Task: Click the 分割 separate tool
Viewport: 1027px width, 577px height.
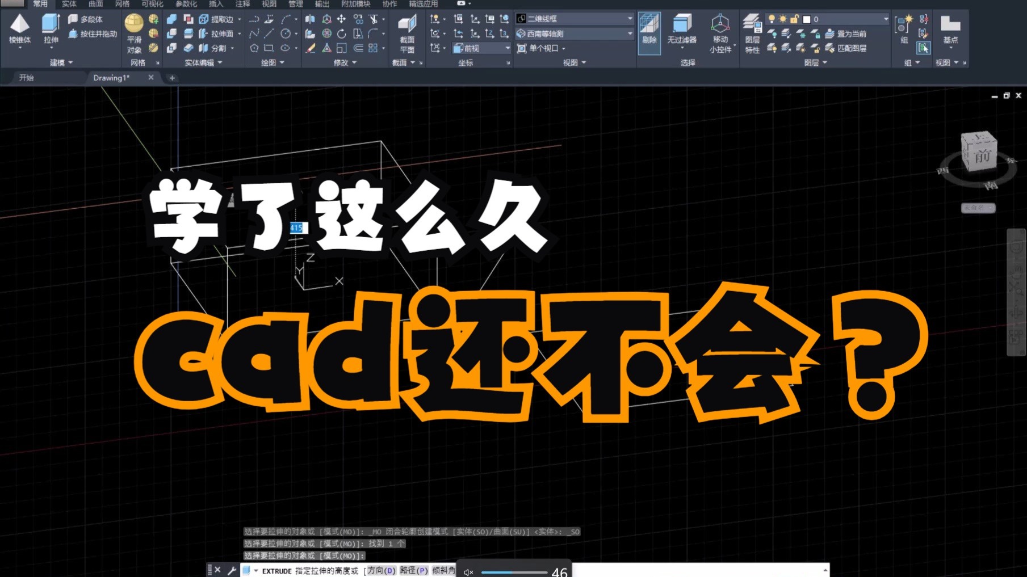Action: (212, 48)
